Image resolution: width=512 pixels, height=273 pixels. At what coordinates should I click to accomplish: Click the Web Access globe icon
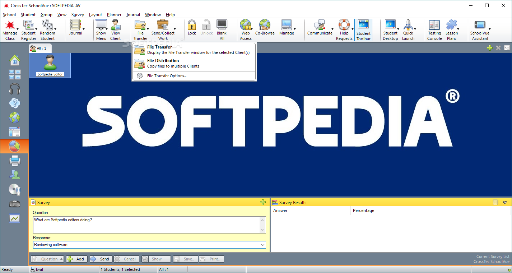point(245,25)
